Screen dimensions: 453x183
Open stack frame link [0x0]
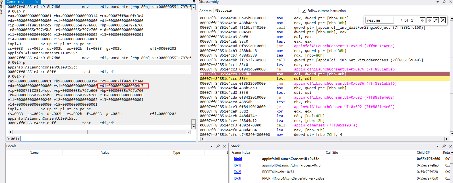click(238, 159)
